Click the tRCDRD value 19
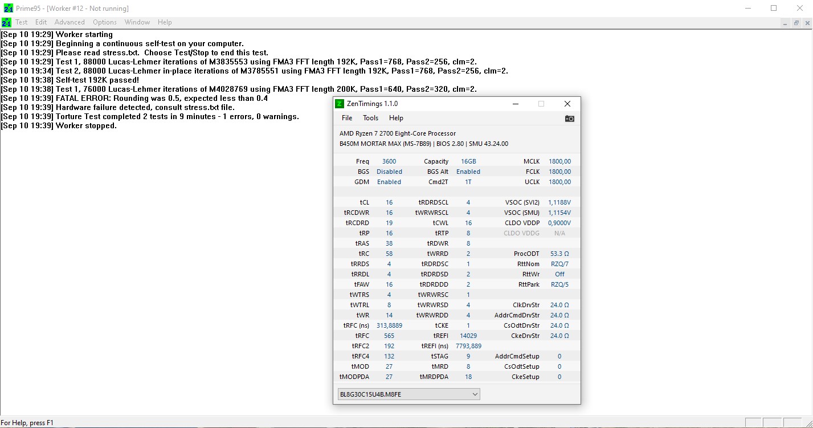Screen dimensions: 813x428 [389, 223]
